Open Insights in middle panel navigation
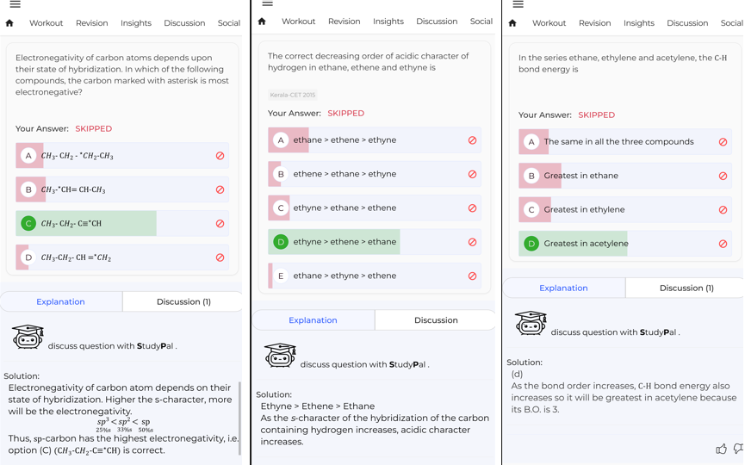The width and height of the screenshot is (745, 465). (x=388, y=22)
